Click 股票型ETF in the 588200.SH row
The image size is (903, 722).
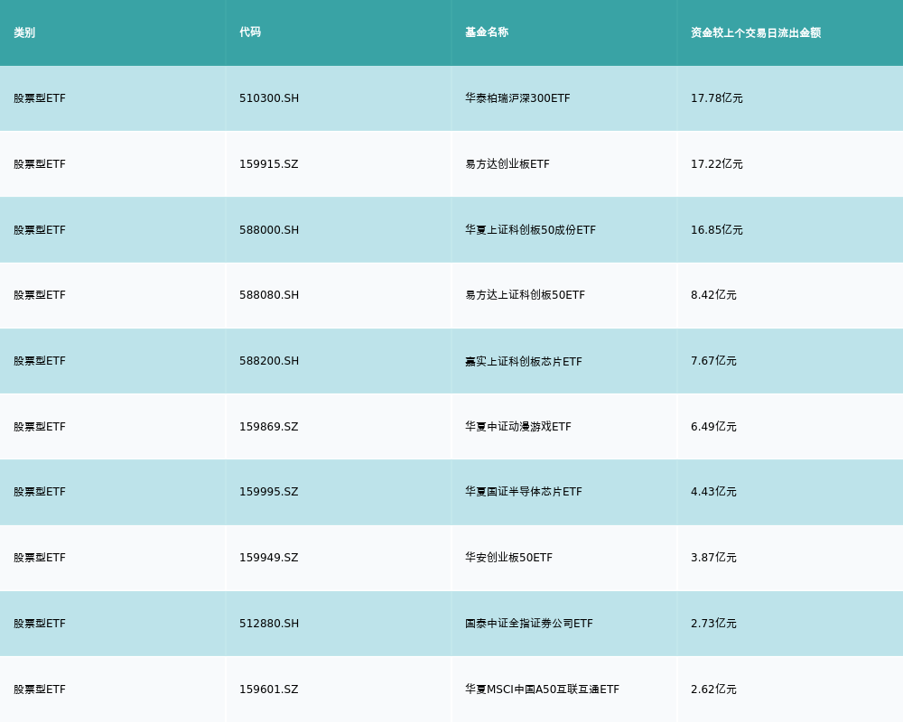coord(40,361)
